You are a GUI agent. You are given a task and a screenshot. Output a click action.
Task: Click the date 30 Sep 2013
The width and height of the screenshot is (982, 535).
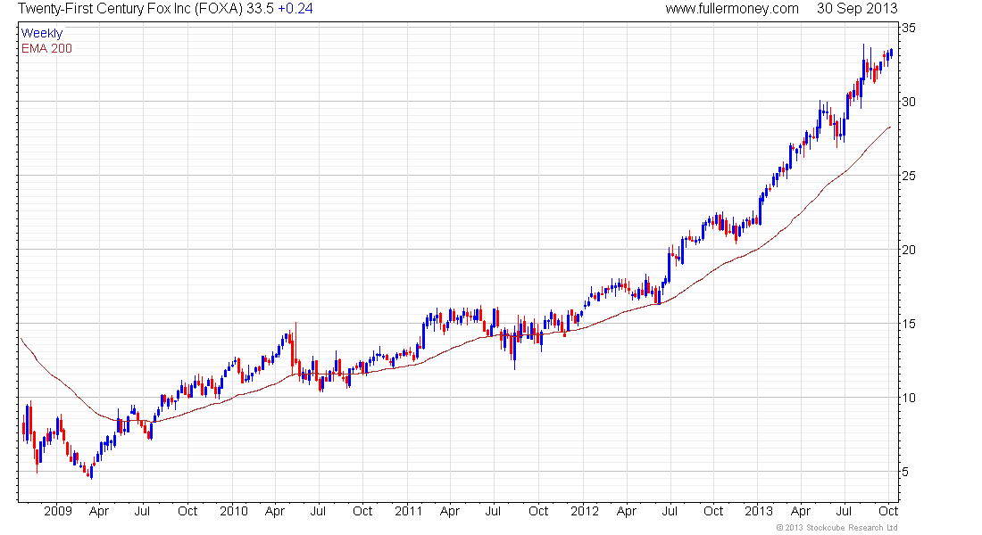point(857,9)
